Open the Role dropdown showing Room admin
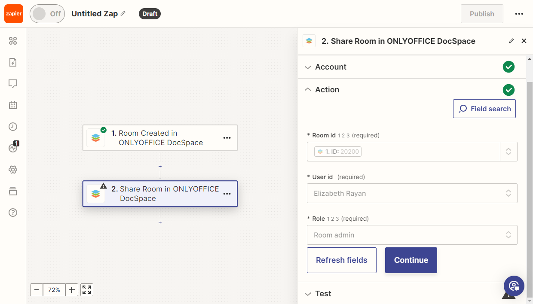This screenshot has height=304, width=533. click(412, 235)
